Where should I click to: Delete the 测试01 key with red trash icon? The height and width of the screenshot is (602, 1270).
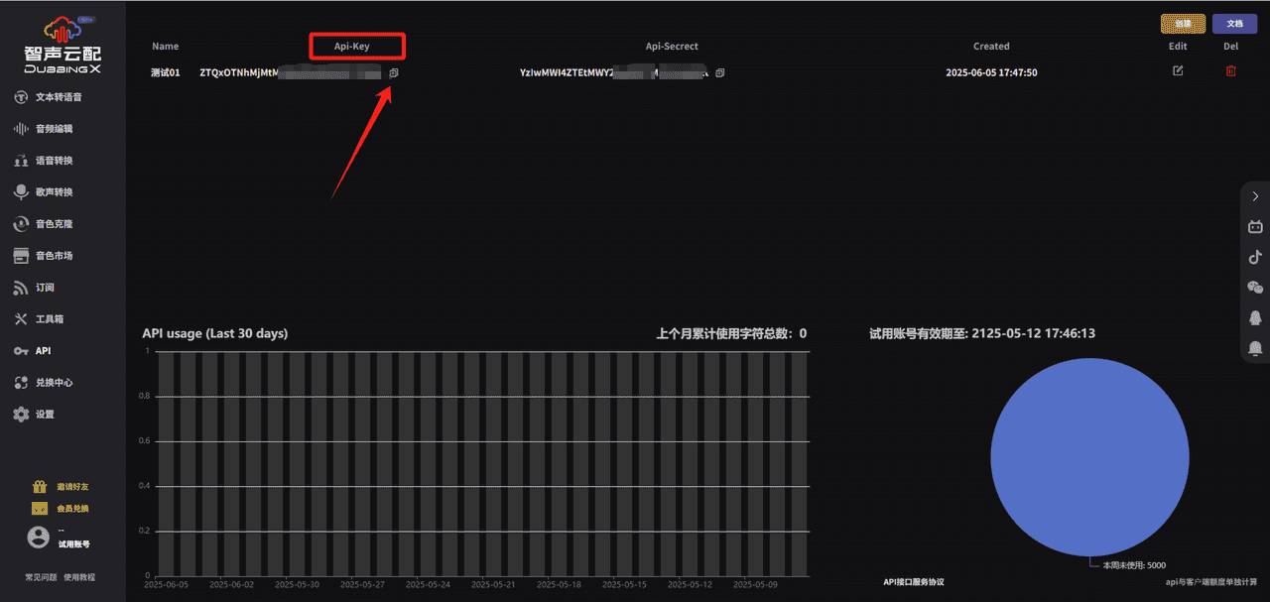point(1231,71)
